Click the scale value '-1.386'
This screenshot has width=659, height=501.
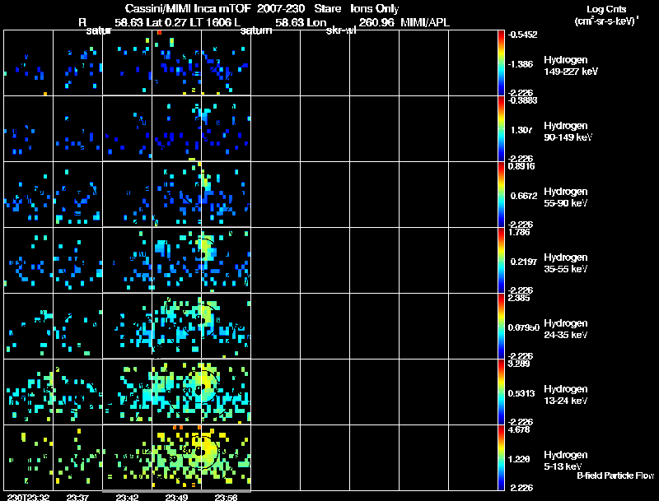point(521,64)
